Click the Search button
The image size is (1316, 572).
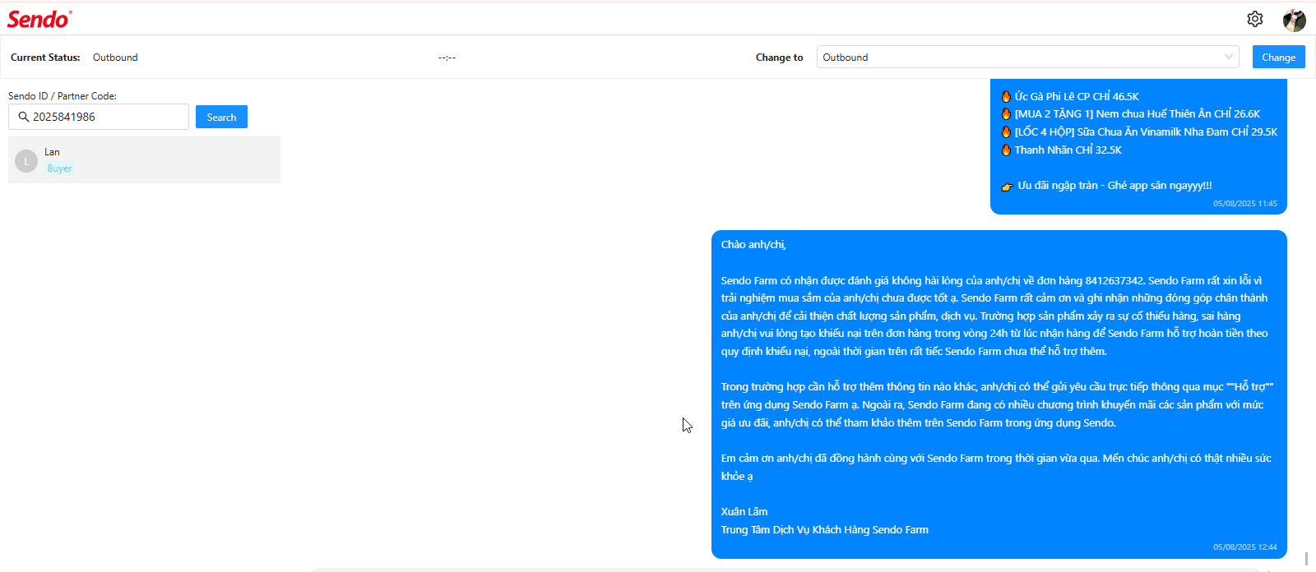pyautogui.click(x=221, y=117)
